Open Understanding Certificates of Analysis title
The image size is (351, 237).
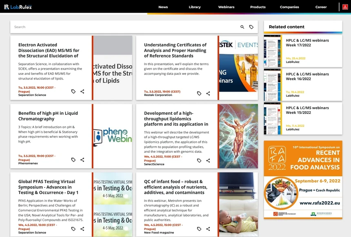coord(175,50)
